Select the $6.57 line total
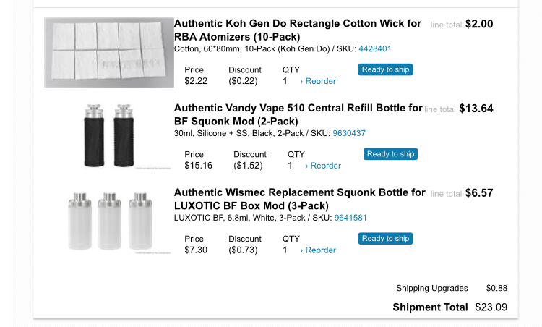 pos(479,193)
